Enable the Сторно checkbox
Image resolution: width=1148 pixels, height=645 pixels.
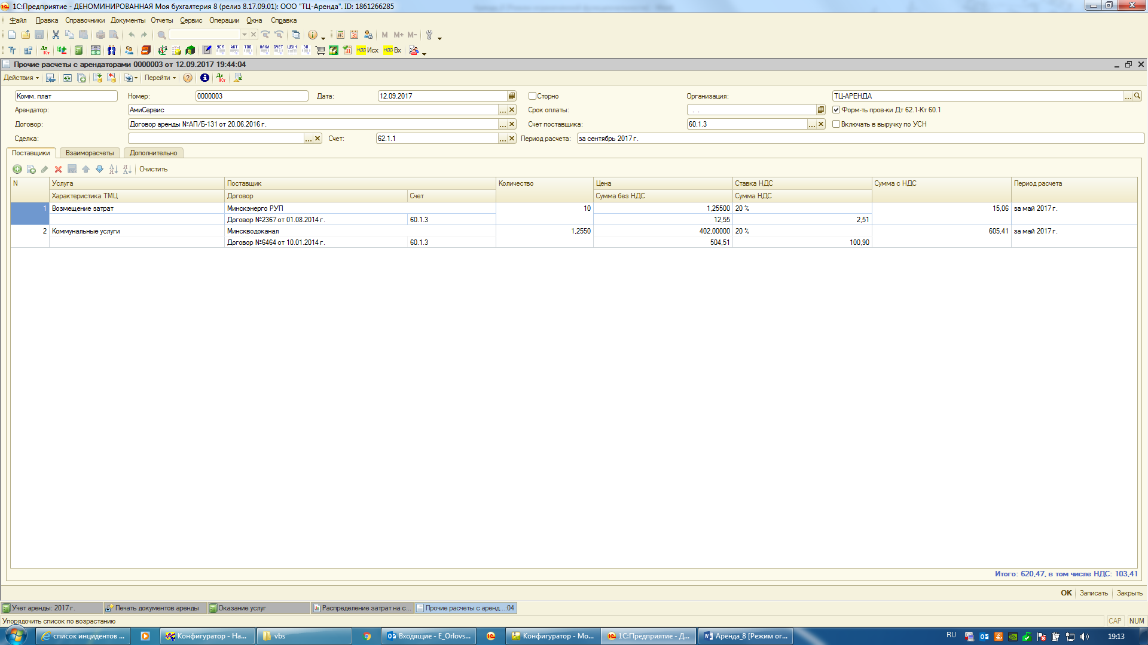(x=532, y=96)
